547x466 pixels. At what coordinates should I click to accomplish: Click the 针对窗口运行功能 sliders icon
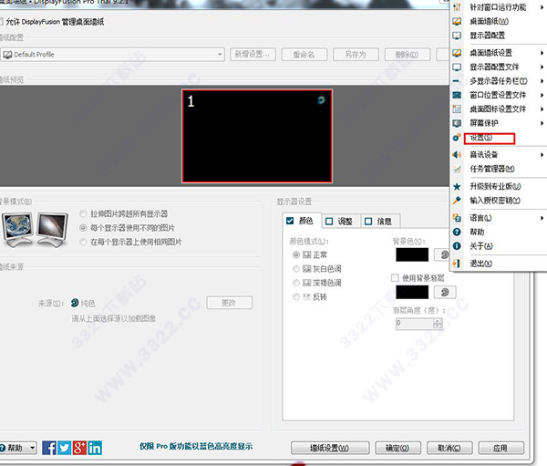tap(457, 7)
